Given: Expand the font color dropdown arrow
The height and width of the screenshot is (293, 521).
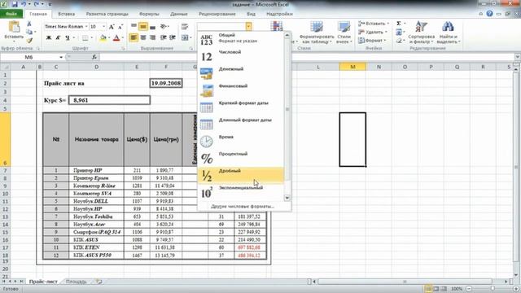Looking at the screenshot, I should click(x=123, y=38).
